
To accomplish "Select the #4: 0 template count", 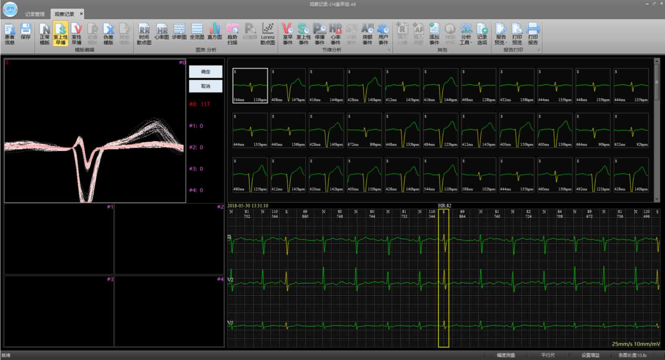I will click(196, 190).
